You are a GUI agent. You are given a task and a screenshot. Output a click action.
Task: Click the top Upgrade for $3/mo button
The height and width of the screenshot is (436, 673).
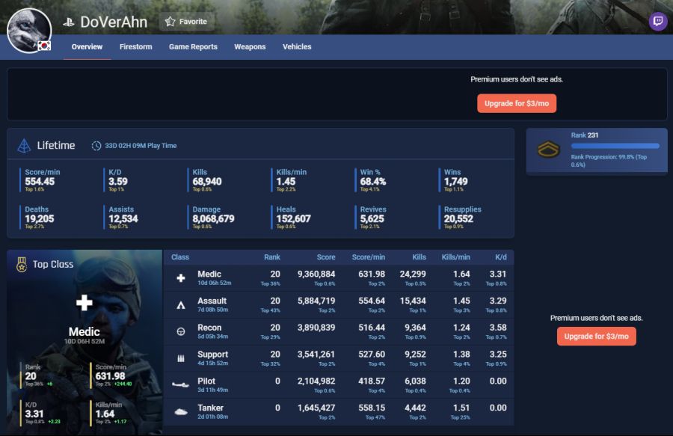pos(517,103)
